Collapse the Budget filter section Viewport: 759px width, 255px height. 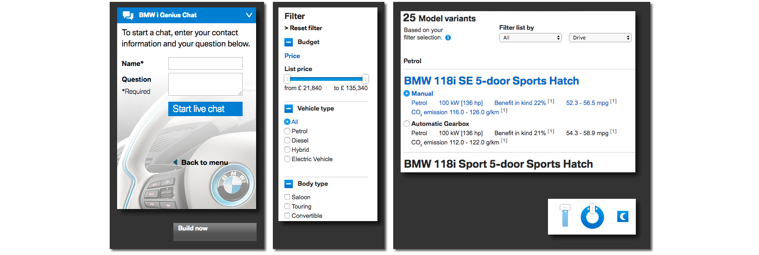tap(289, 42)
